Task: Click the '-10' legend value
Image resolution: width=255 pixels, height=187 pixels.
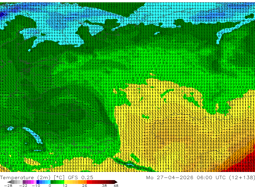Action: pyautogui.click(x=36, y=185)
